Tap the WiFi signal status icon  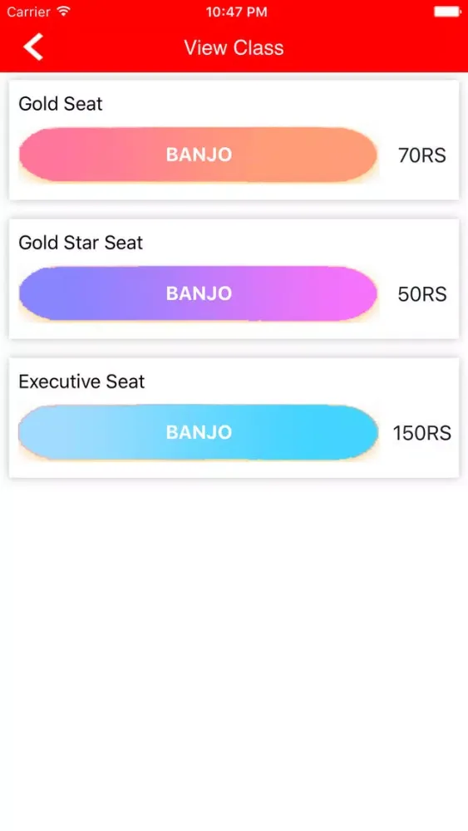[x=64, y=11]
